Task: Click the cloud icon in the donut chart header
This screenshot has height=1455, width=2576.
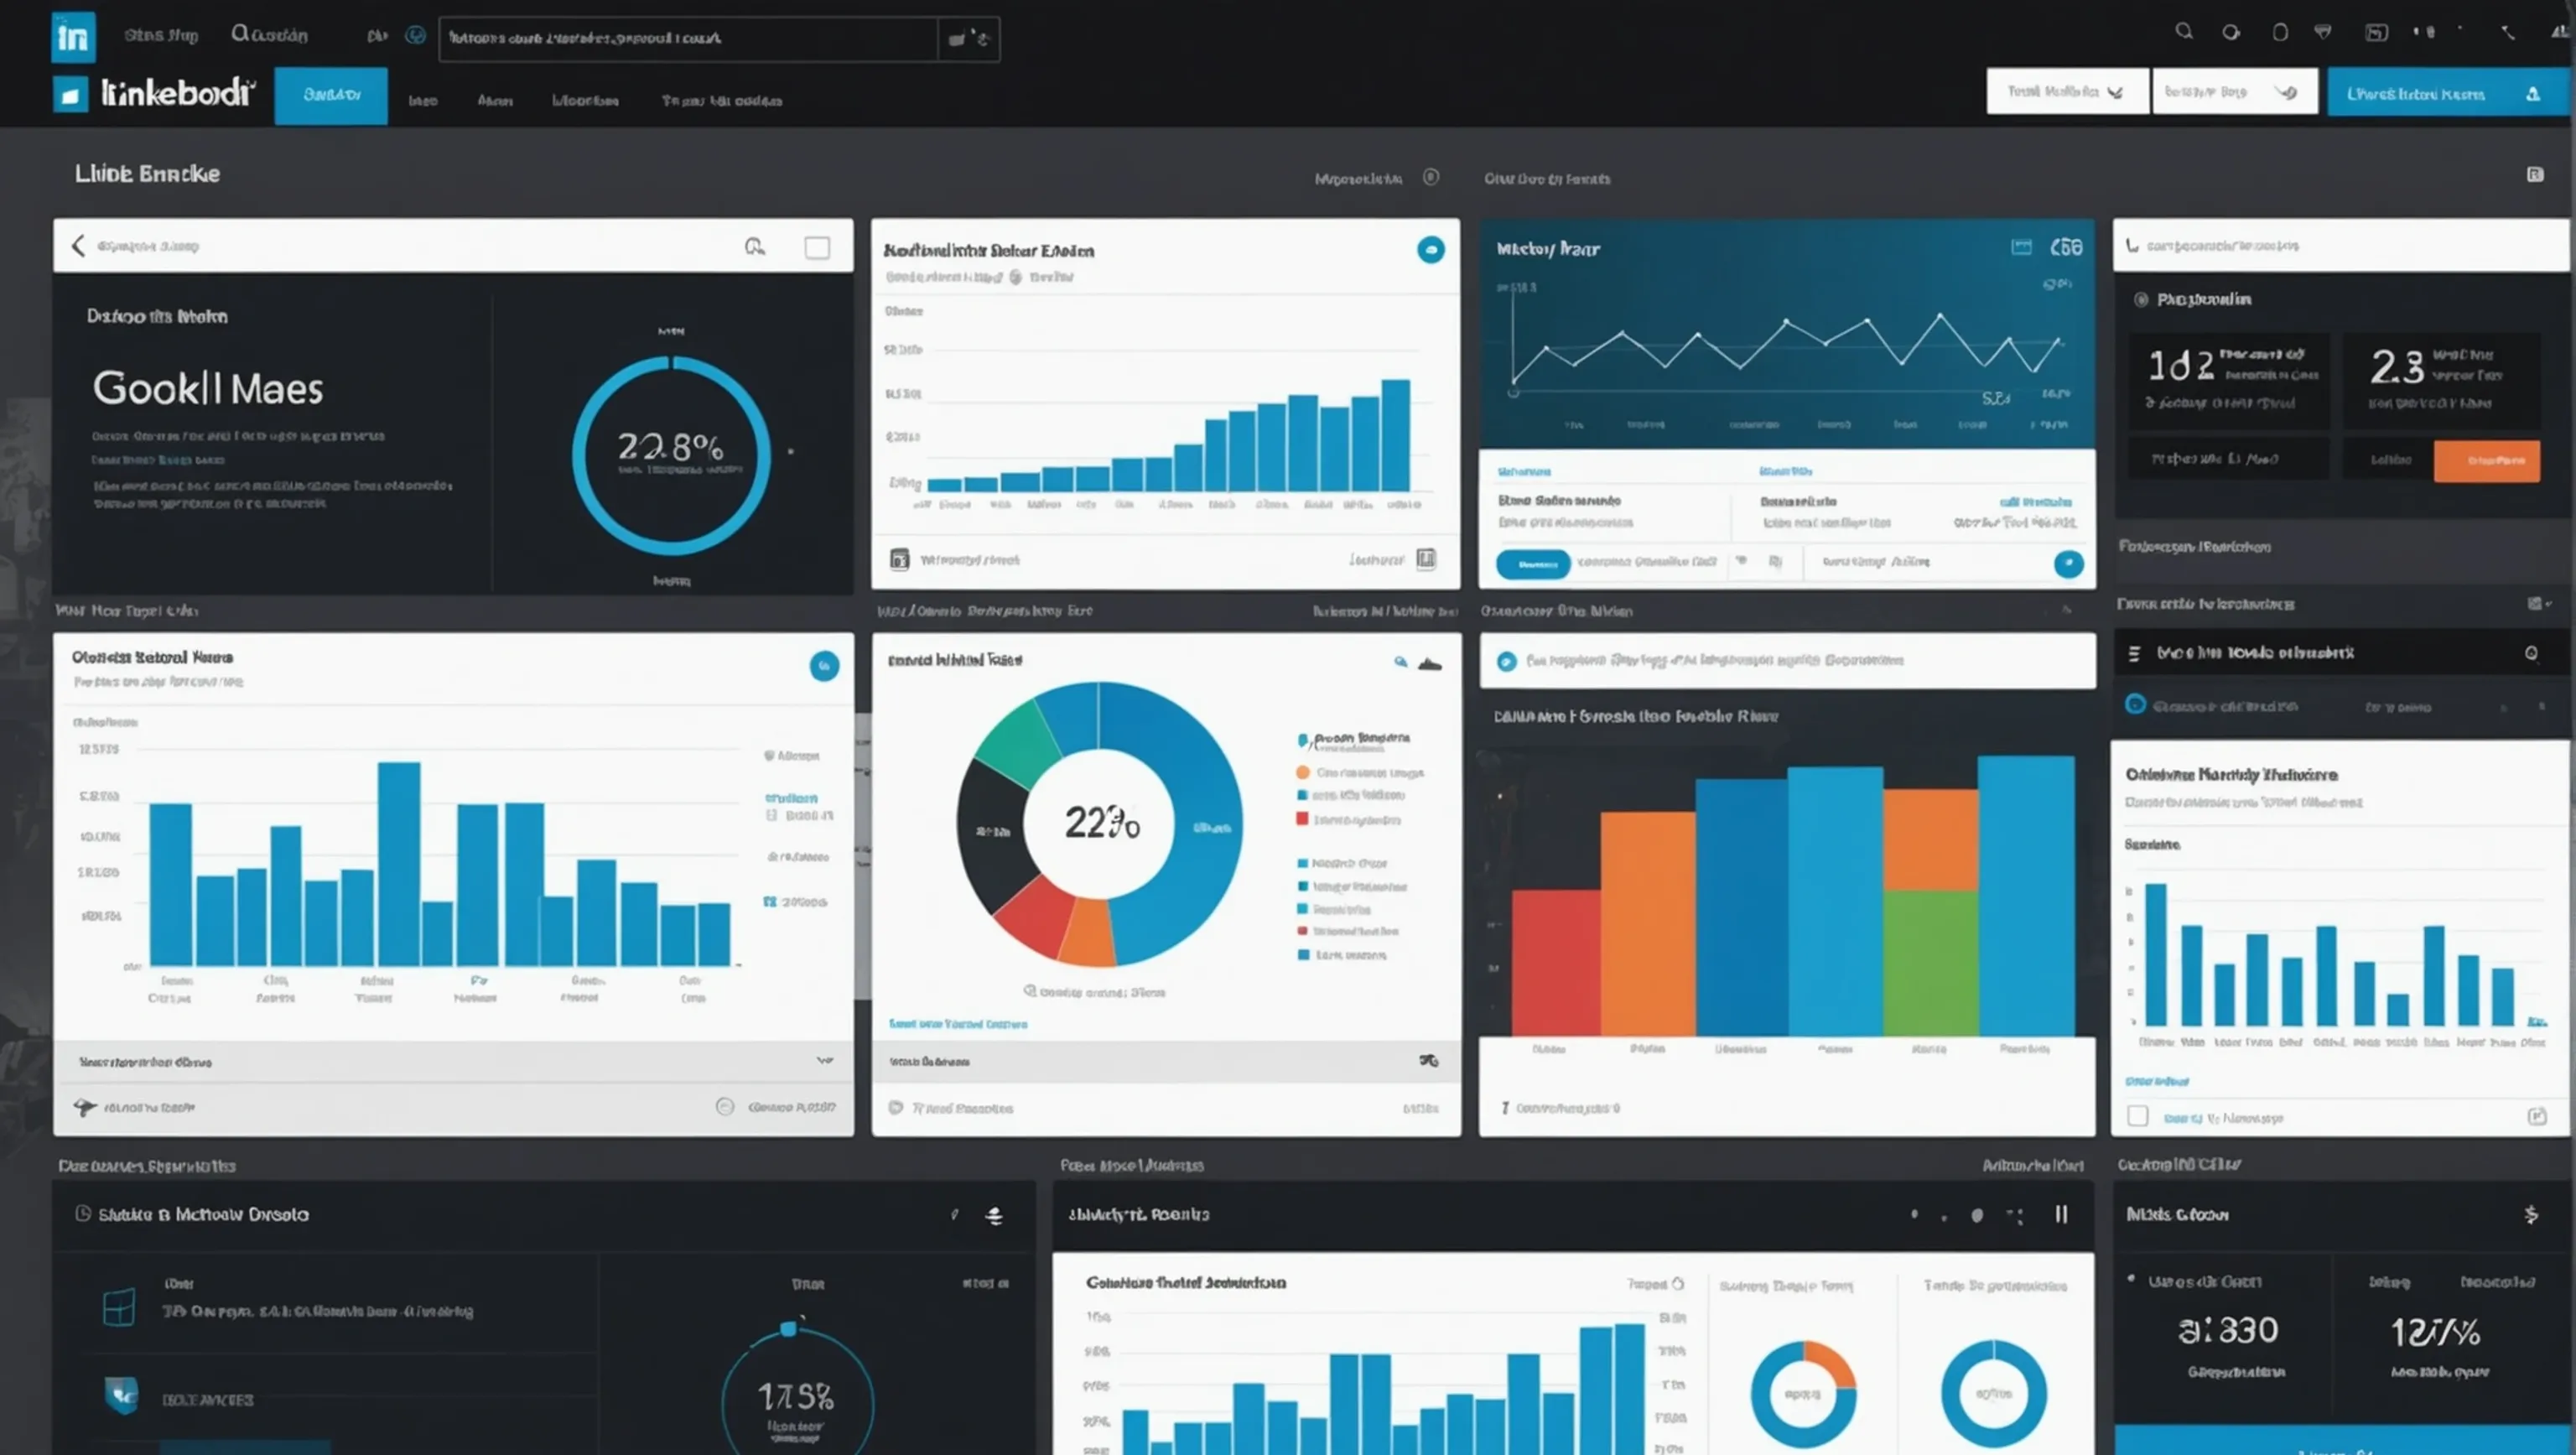Action: (x=1430, y=663)
